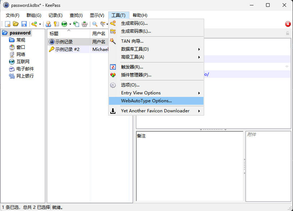
Task: Click the 生成密码表 folder icon
Action: tap(113, 31)
